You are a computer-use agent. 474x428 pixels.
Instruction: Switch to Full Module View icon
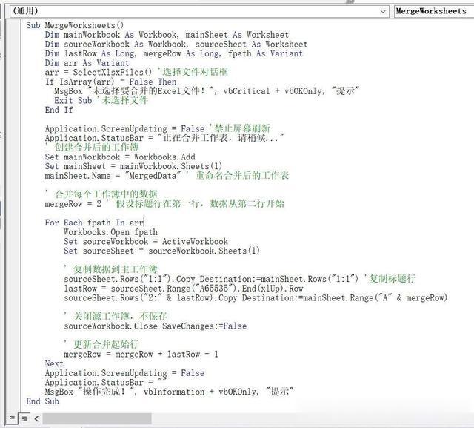pyautogui.click(x=24, y=418)
